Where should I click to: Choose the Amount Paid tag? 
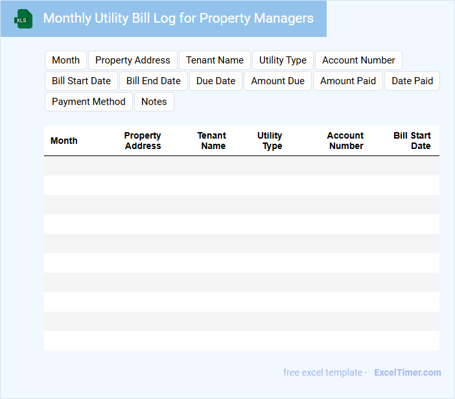[347, 81]
